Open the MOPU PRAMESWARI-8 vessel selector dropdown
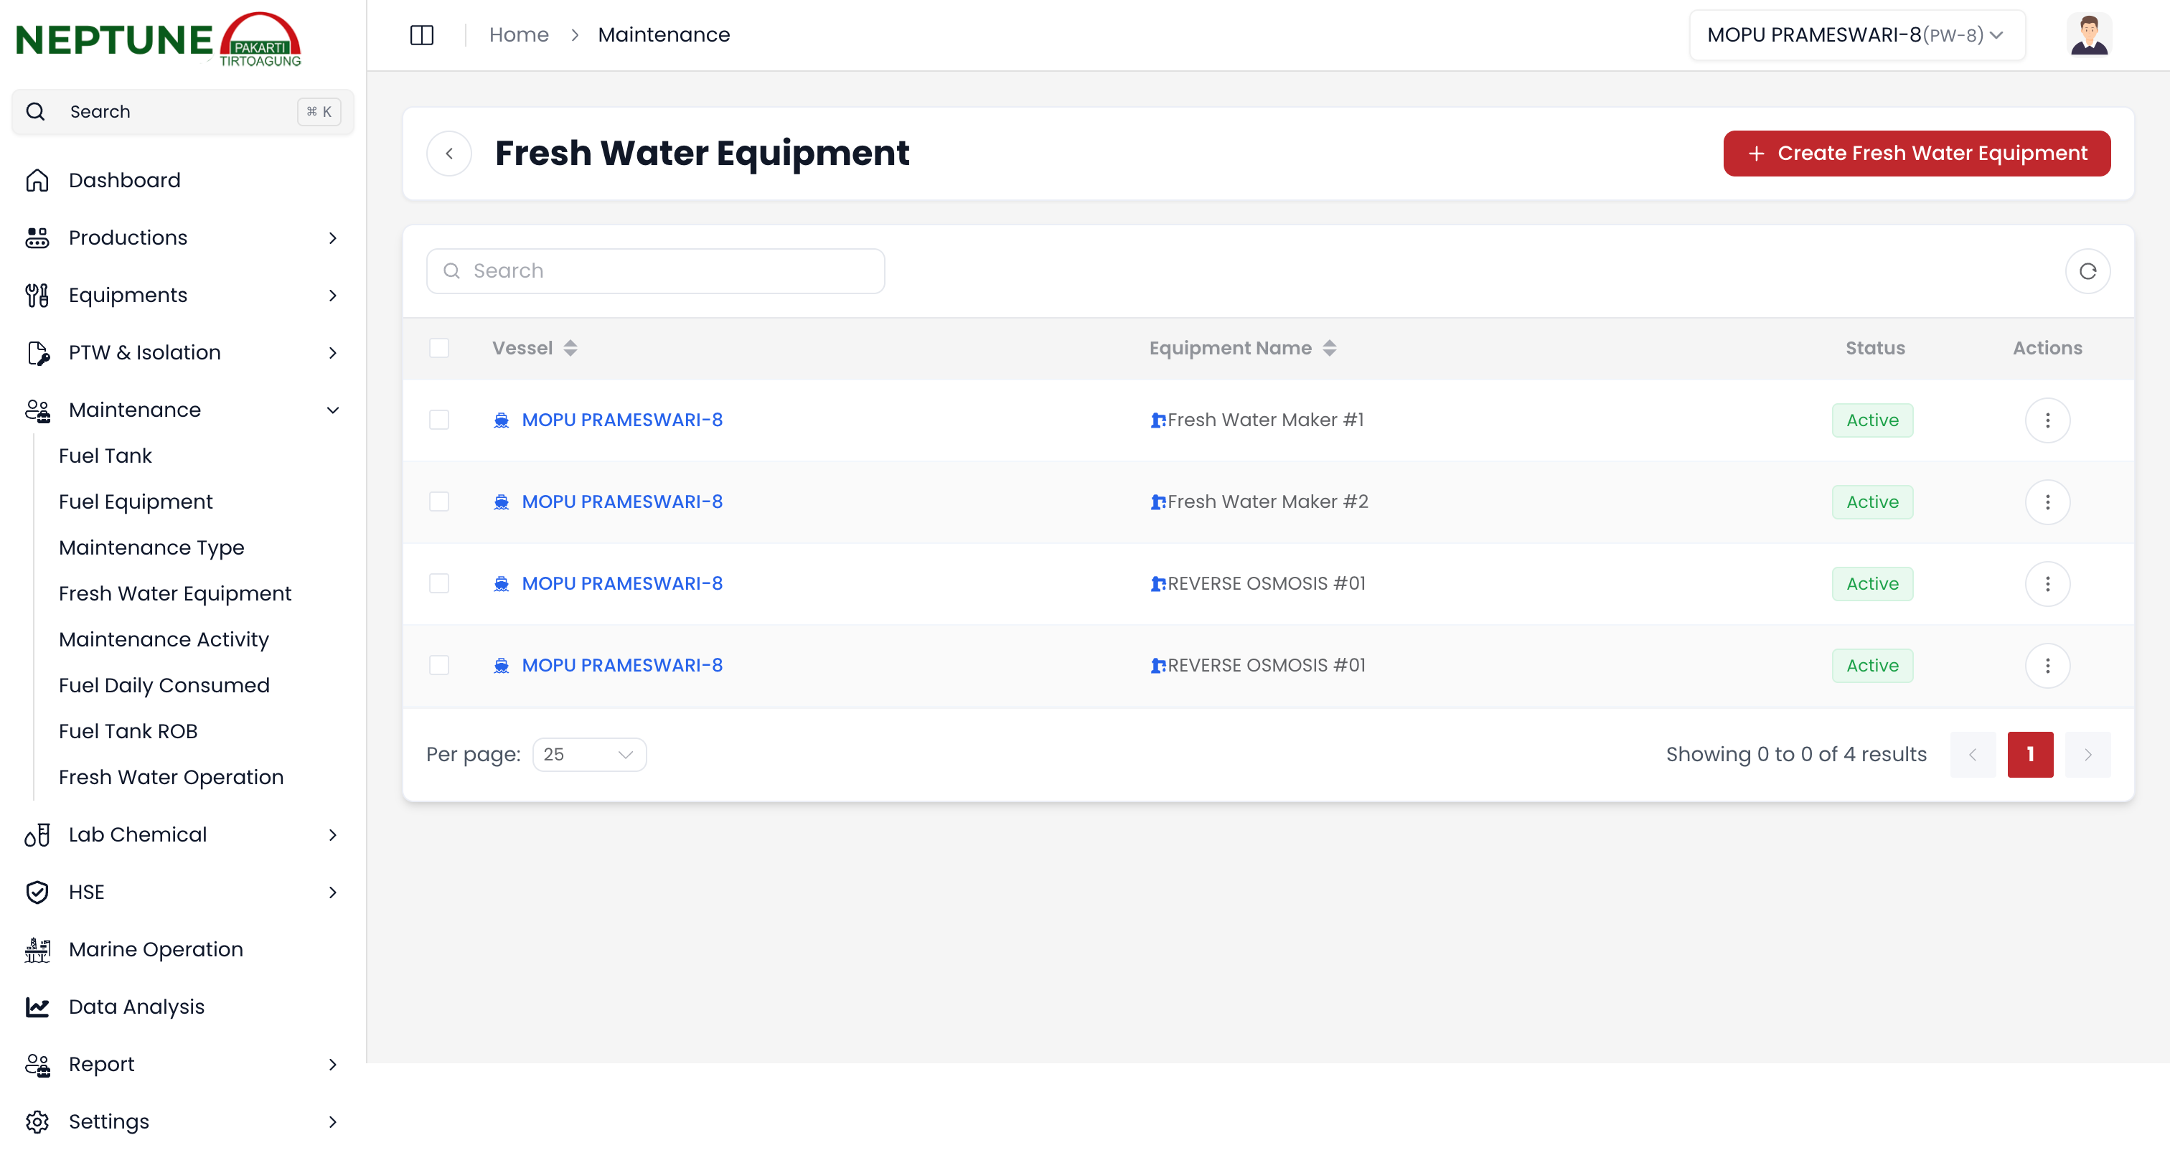This screenshot has width=2170, height=1168. coord(1856,35)
